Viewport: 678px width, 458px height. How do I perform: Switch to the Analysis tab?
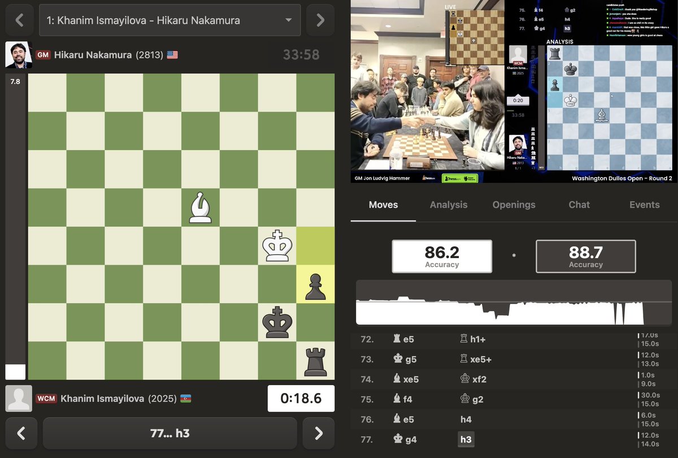(449, 205)
